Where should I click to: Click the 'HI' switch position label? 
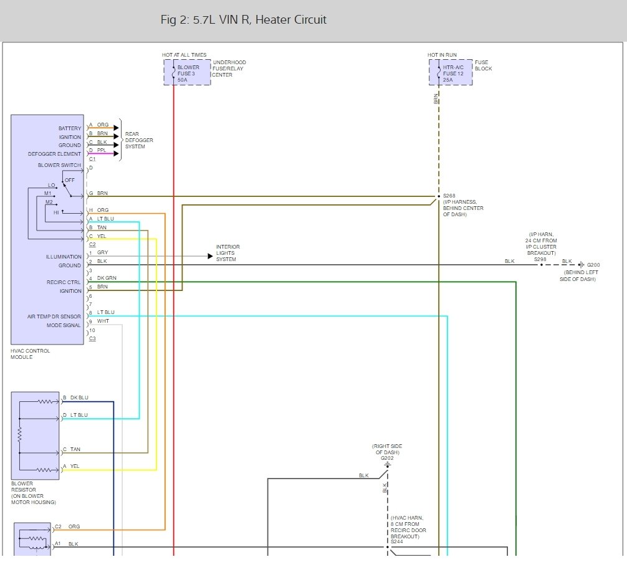tap(56, 212)
